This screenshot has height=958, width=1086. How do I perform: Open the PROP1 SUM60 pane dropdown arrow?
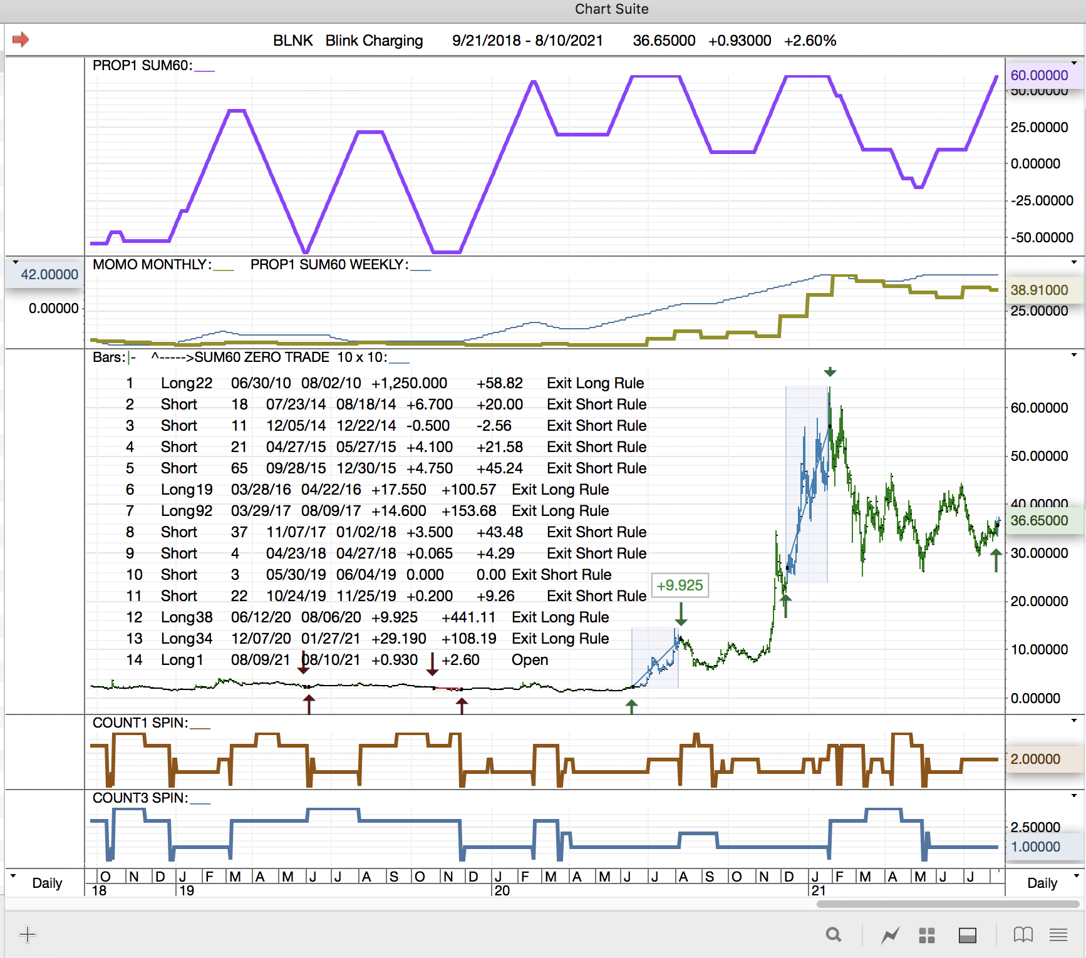(x=1074, y=63)
